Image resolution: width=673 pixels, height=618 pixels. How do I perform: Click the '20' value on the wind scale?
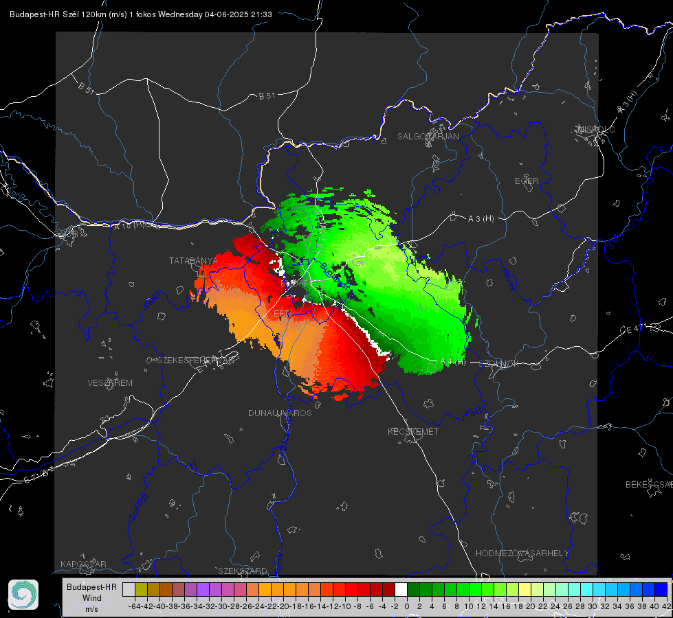point(531,606)
